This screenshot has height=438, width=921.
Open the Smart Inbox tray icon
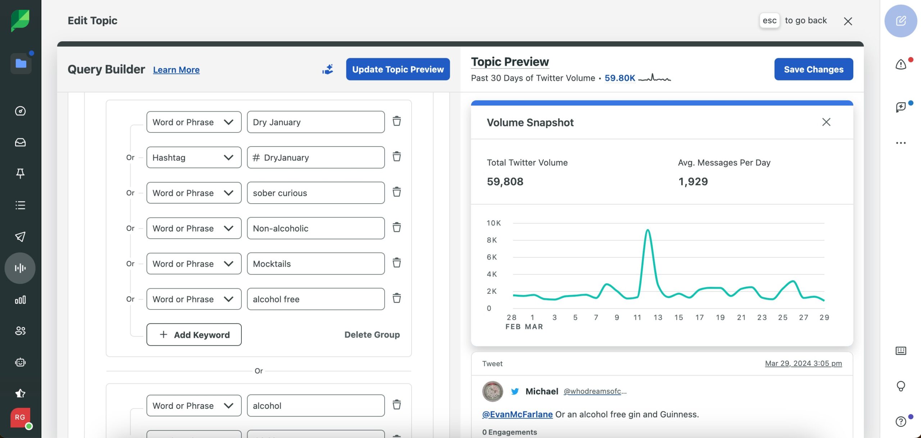pyautogui.click(x=20, y=143)
